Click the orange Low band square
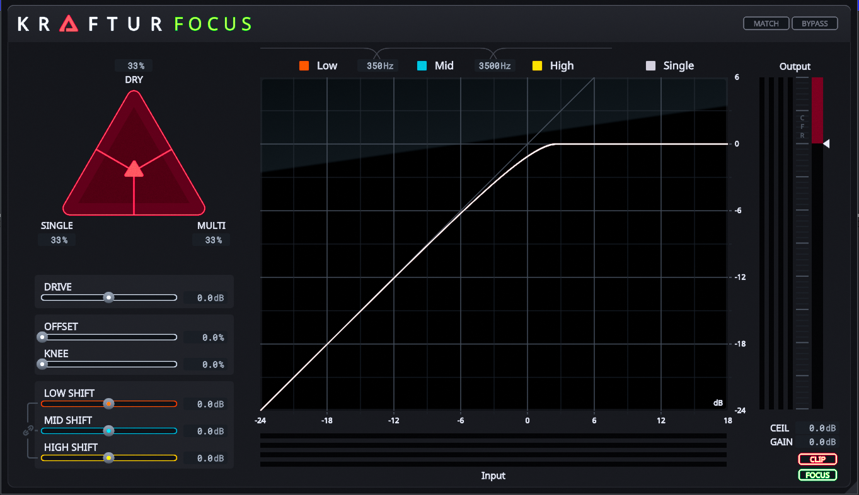 (x=304, y=66)
